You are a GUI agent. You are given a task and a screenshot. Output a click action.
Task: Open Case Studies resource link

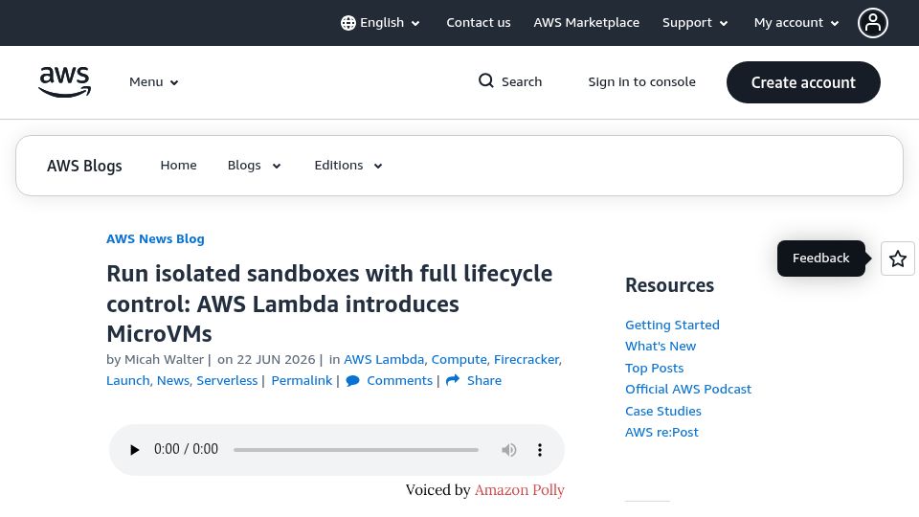662,411
